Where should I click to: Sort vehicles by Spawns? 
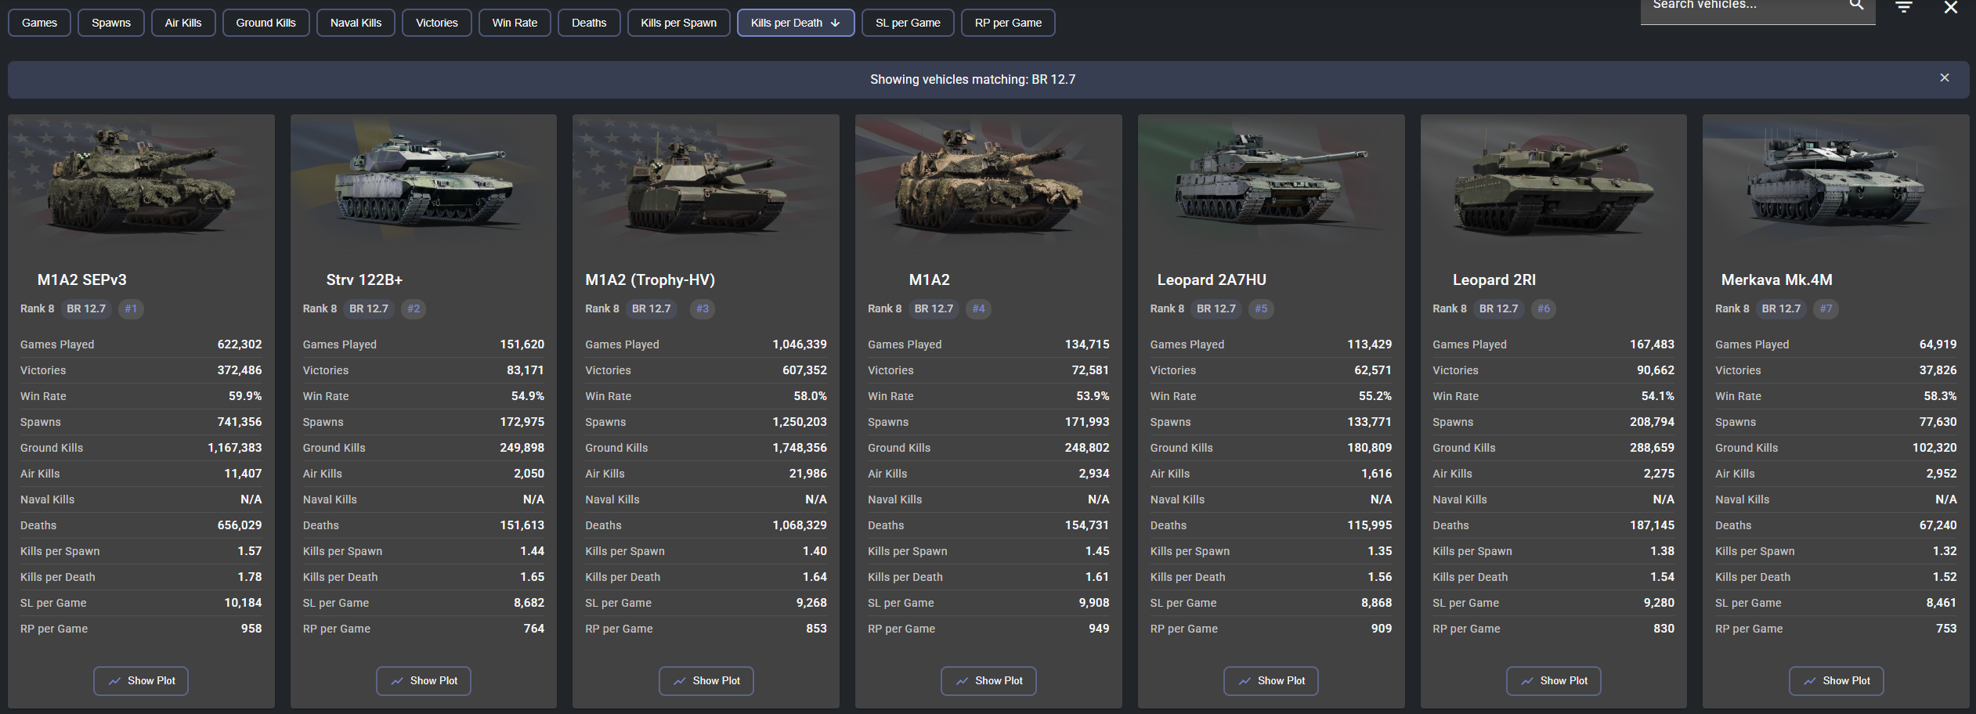pyautogui.click(x=111, y=23)
